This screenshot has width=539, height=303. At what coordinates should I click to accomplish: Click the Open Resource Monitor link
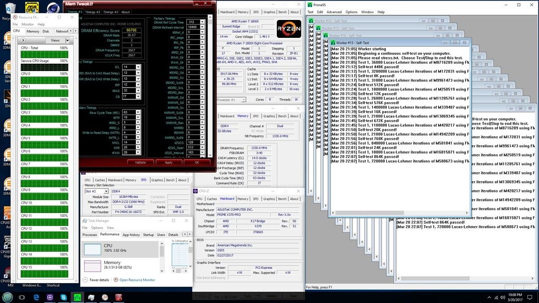tap(137, 280)
